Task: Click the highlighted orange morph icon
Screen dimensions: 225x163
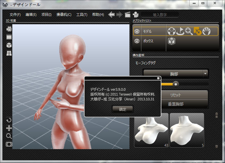Action: (x=198, y=31)
